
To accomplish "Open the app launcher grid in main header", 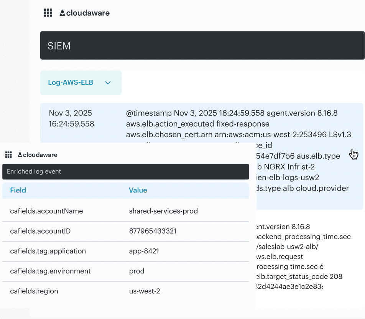I will tap(48, 13).
